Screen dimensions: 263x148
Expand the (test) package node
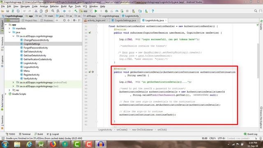(14, 86)
